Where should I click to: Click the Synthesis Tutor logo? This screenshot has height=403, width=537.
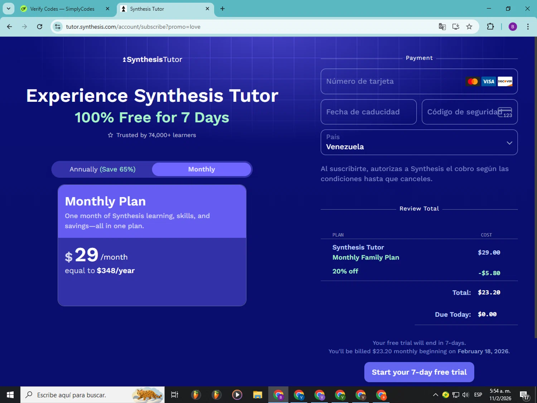153,59
